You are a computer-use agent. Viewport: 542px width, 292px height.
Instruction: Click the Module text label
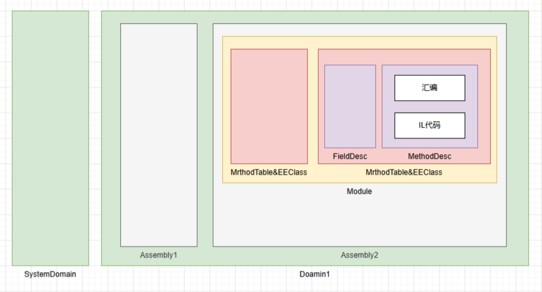(359, 191)
